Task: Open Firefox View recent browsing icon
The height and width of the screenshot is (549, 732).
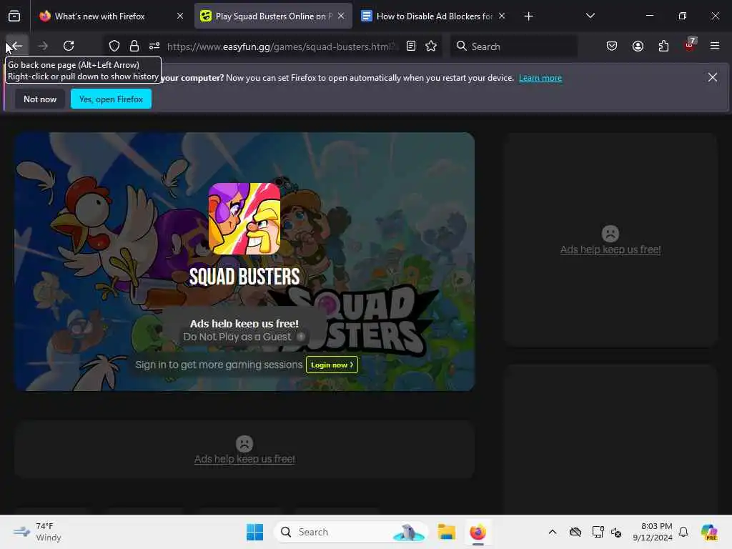Action: (x=14, y=16)
